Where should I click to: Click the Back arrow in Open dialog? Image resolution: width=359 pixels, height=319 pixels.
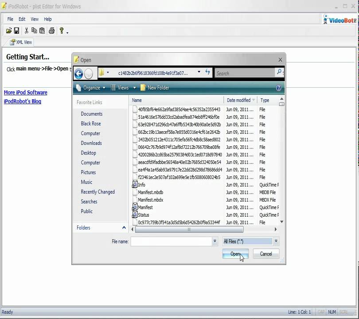[x=78, y=74]
